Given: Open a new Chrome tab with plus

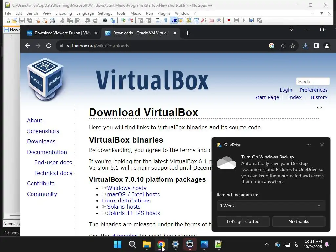Looking at the screenshot, I should [x=187, y=33].
